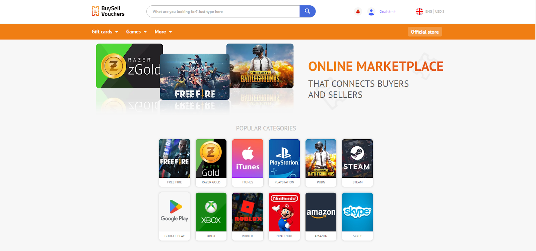Viewport: 536px width, 251px height.
Task: Click the ITUNES category label
Action: (248, 182)
